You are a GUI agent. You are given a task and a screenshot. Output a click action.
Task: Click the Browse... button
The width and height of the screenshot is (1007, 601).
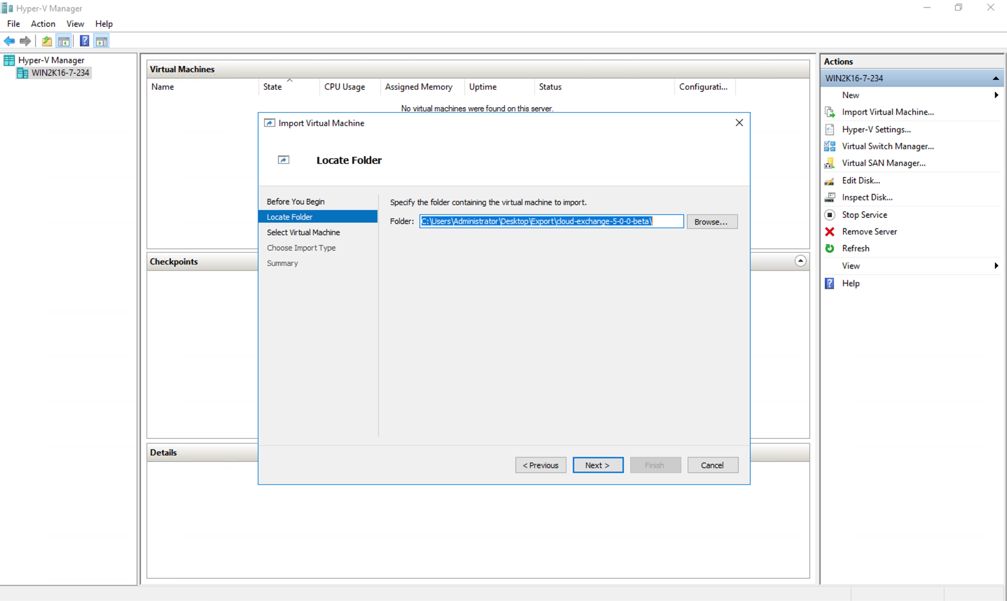point(711,222)
